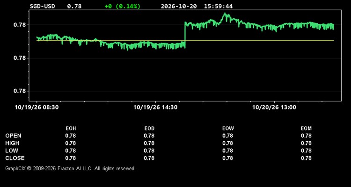
Task: Select the +0 (0.14%) change value
Action: [x=123, y=6]
